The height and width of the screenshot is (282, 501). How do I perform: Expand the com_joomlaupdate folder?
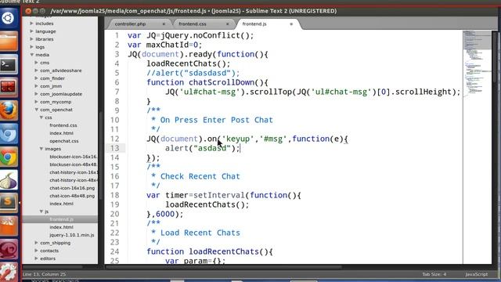[37, 94]
